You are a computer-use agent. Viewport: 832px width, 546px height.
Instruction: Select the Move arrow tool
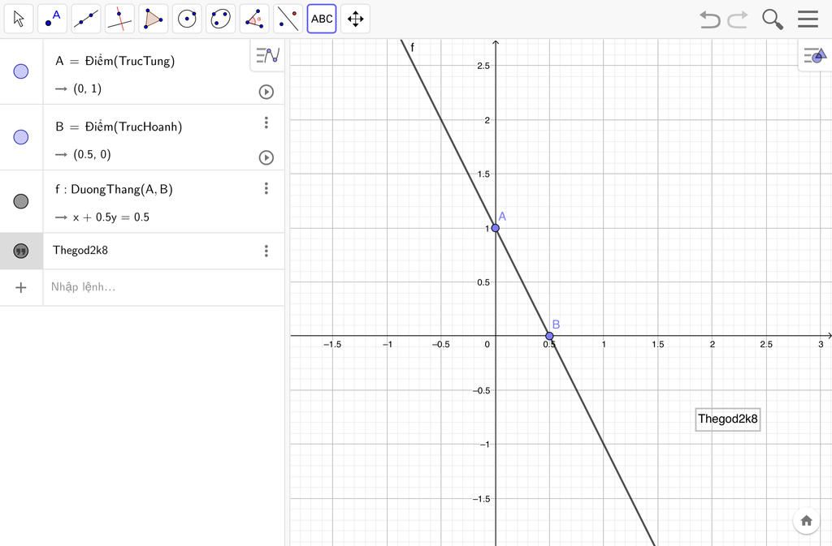pos(19,19)
